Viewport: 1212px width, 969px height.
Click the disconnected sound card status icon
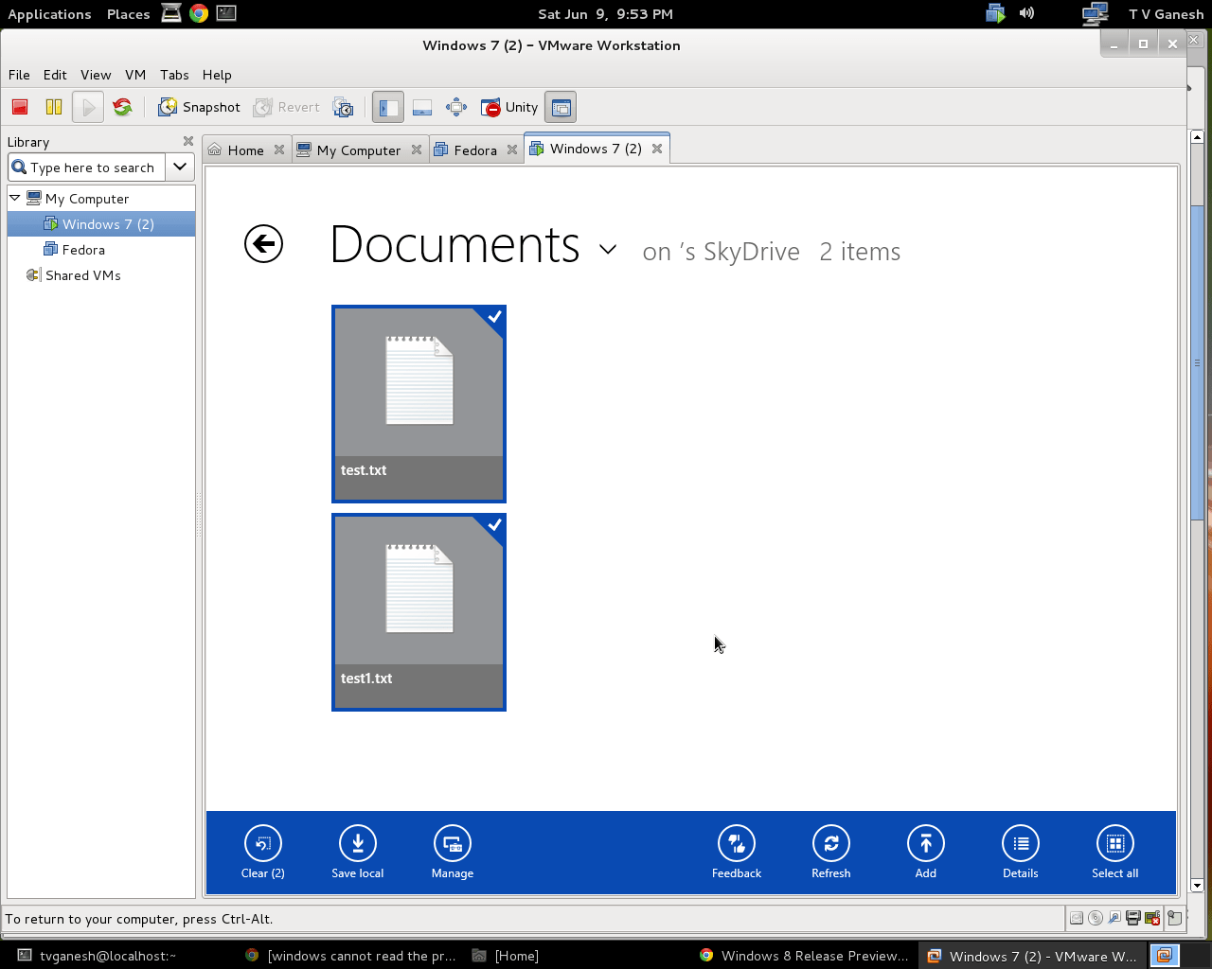tap(1152, 918)
